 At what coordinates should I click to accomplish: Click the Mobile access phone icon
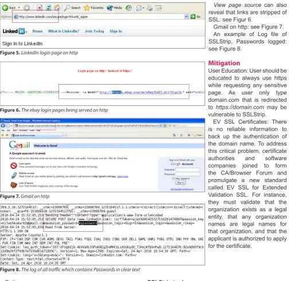click(14, 175)
